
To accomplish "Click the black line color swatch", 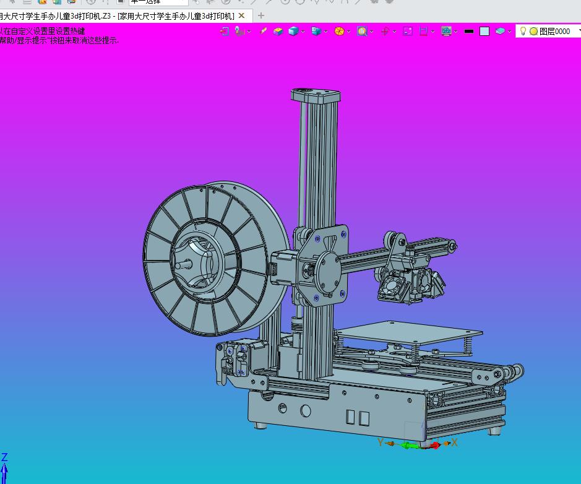I will click(x=469, y=32).
